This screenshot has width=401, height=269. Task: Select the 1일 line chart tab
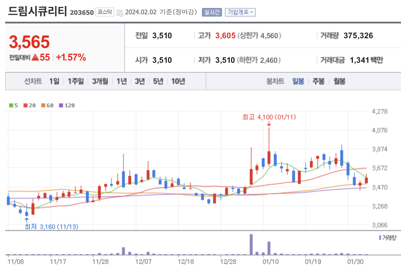coord(54,81)
